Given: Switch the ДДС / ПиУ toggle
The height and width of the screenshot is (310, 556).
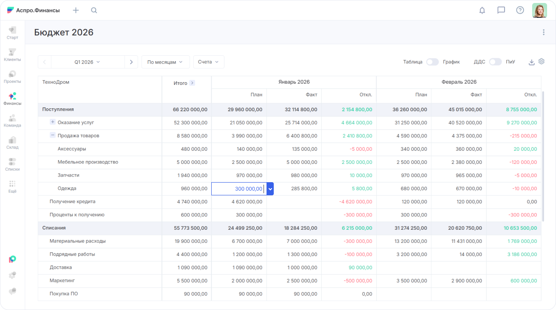Looking at the screenshot, I should point(495,62).
